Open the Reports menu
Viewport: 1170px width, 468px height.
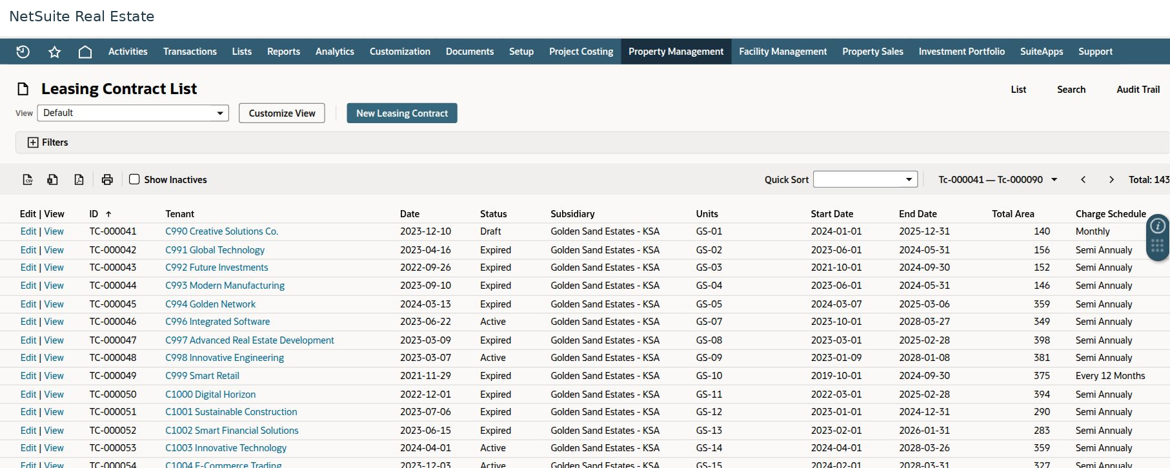coord(283,52)
